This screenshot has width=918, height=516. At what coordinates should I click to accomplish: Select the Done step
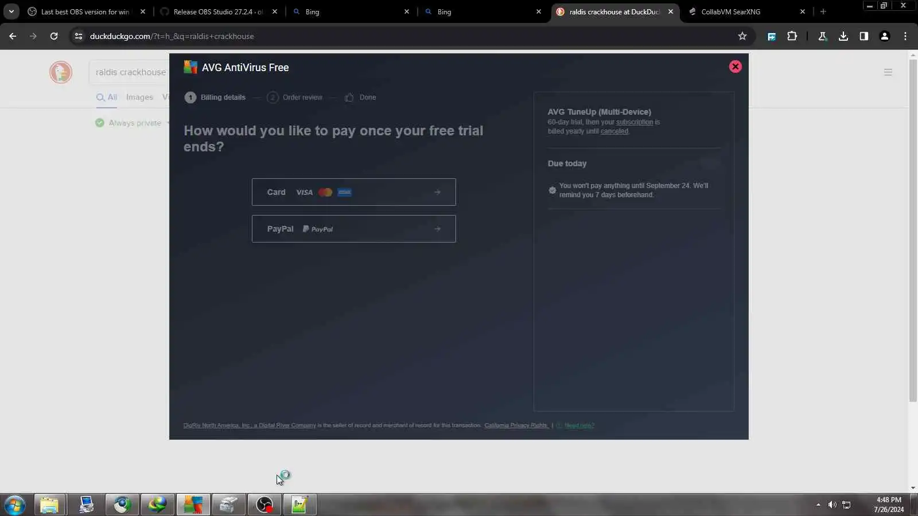[x=360, y=97]
